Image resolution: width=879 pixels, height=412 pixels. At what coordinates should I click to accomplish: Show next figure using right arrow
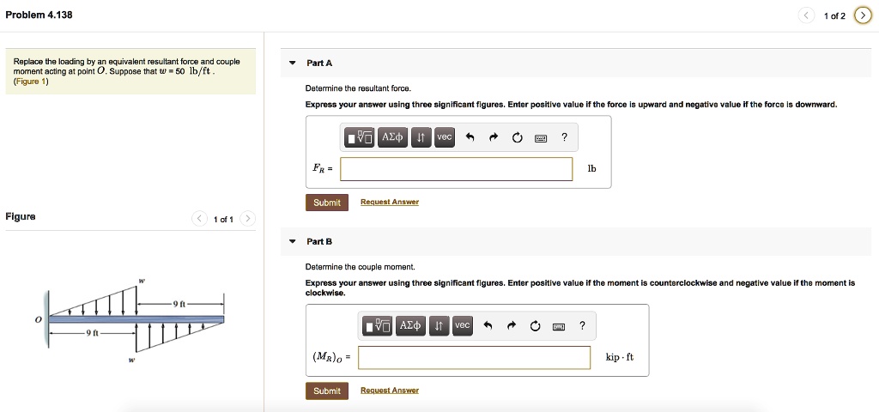(x=247, y=219)
